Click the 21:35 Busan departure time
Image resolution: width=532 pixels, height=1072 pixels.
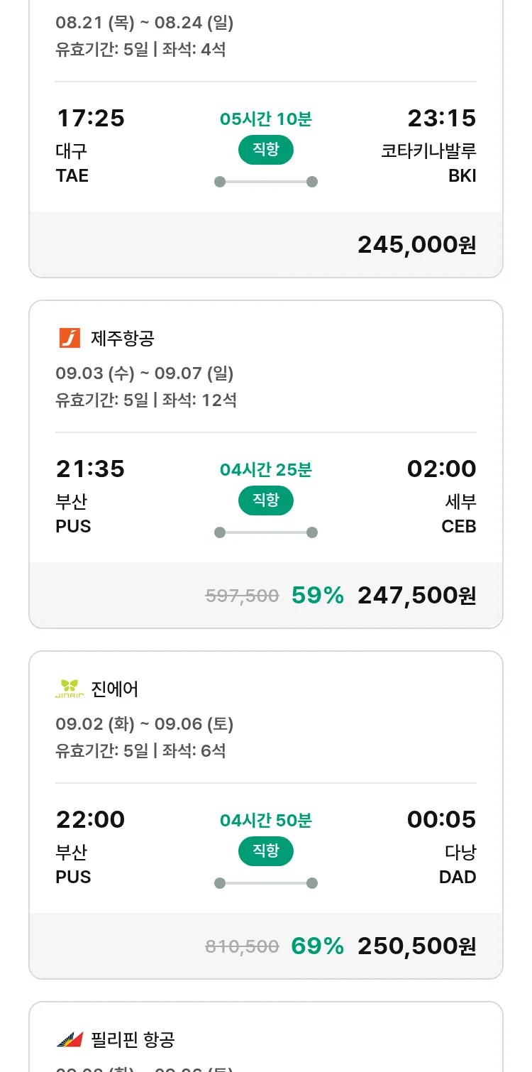click(90, 469)
